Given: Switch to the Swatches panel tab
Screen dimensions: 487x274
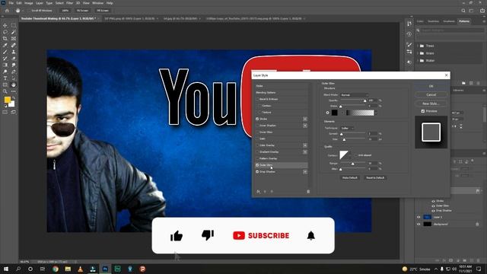Looking at the screenshot, I should (433, 21).
